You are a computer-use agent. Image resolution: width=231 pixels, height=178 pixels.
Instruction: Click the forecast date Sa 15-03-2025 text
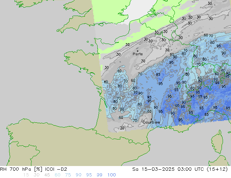pyautogui.click(x=153, y=169)
